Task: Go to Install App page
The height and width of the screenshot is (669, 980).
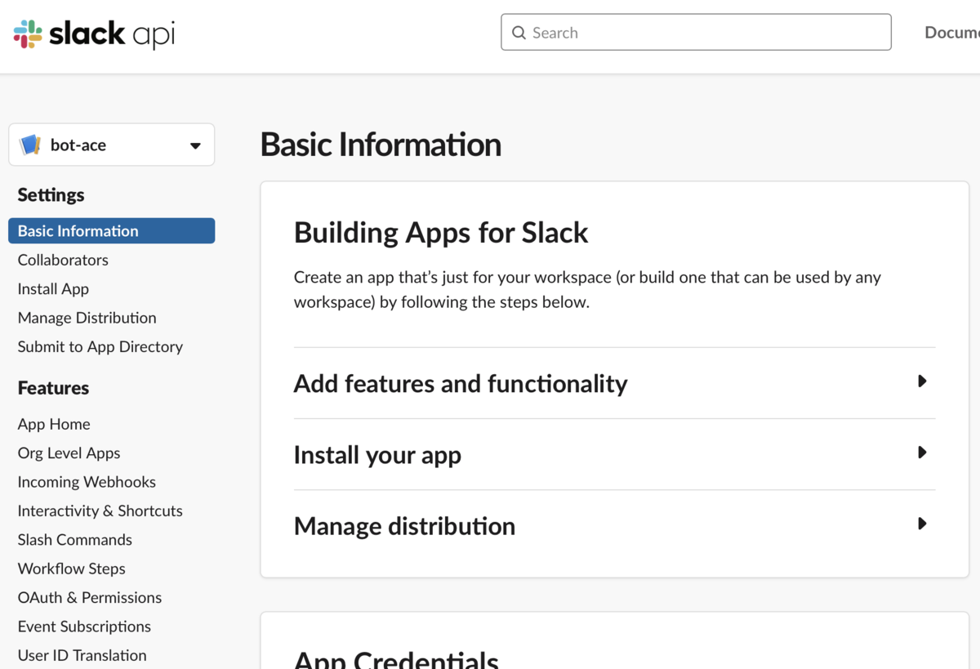Action: [53, 288]
